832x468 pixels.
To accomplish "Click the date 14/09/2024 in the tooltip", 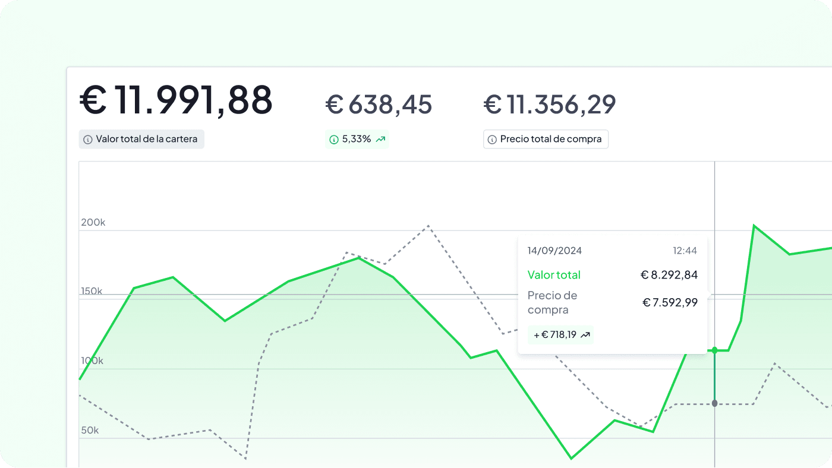I will (554, 251).
